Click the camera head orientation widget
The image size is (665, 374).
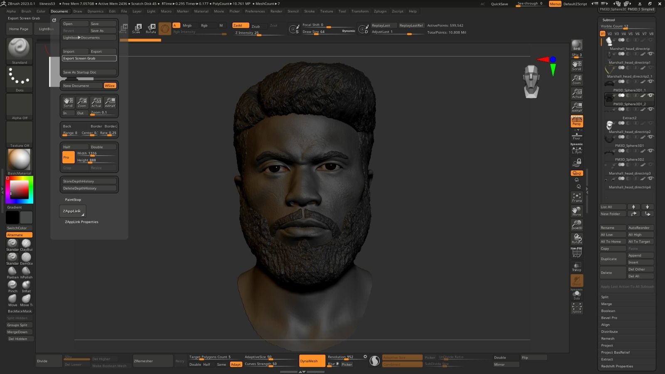[531, 81]
